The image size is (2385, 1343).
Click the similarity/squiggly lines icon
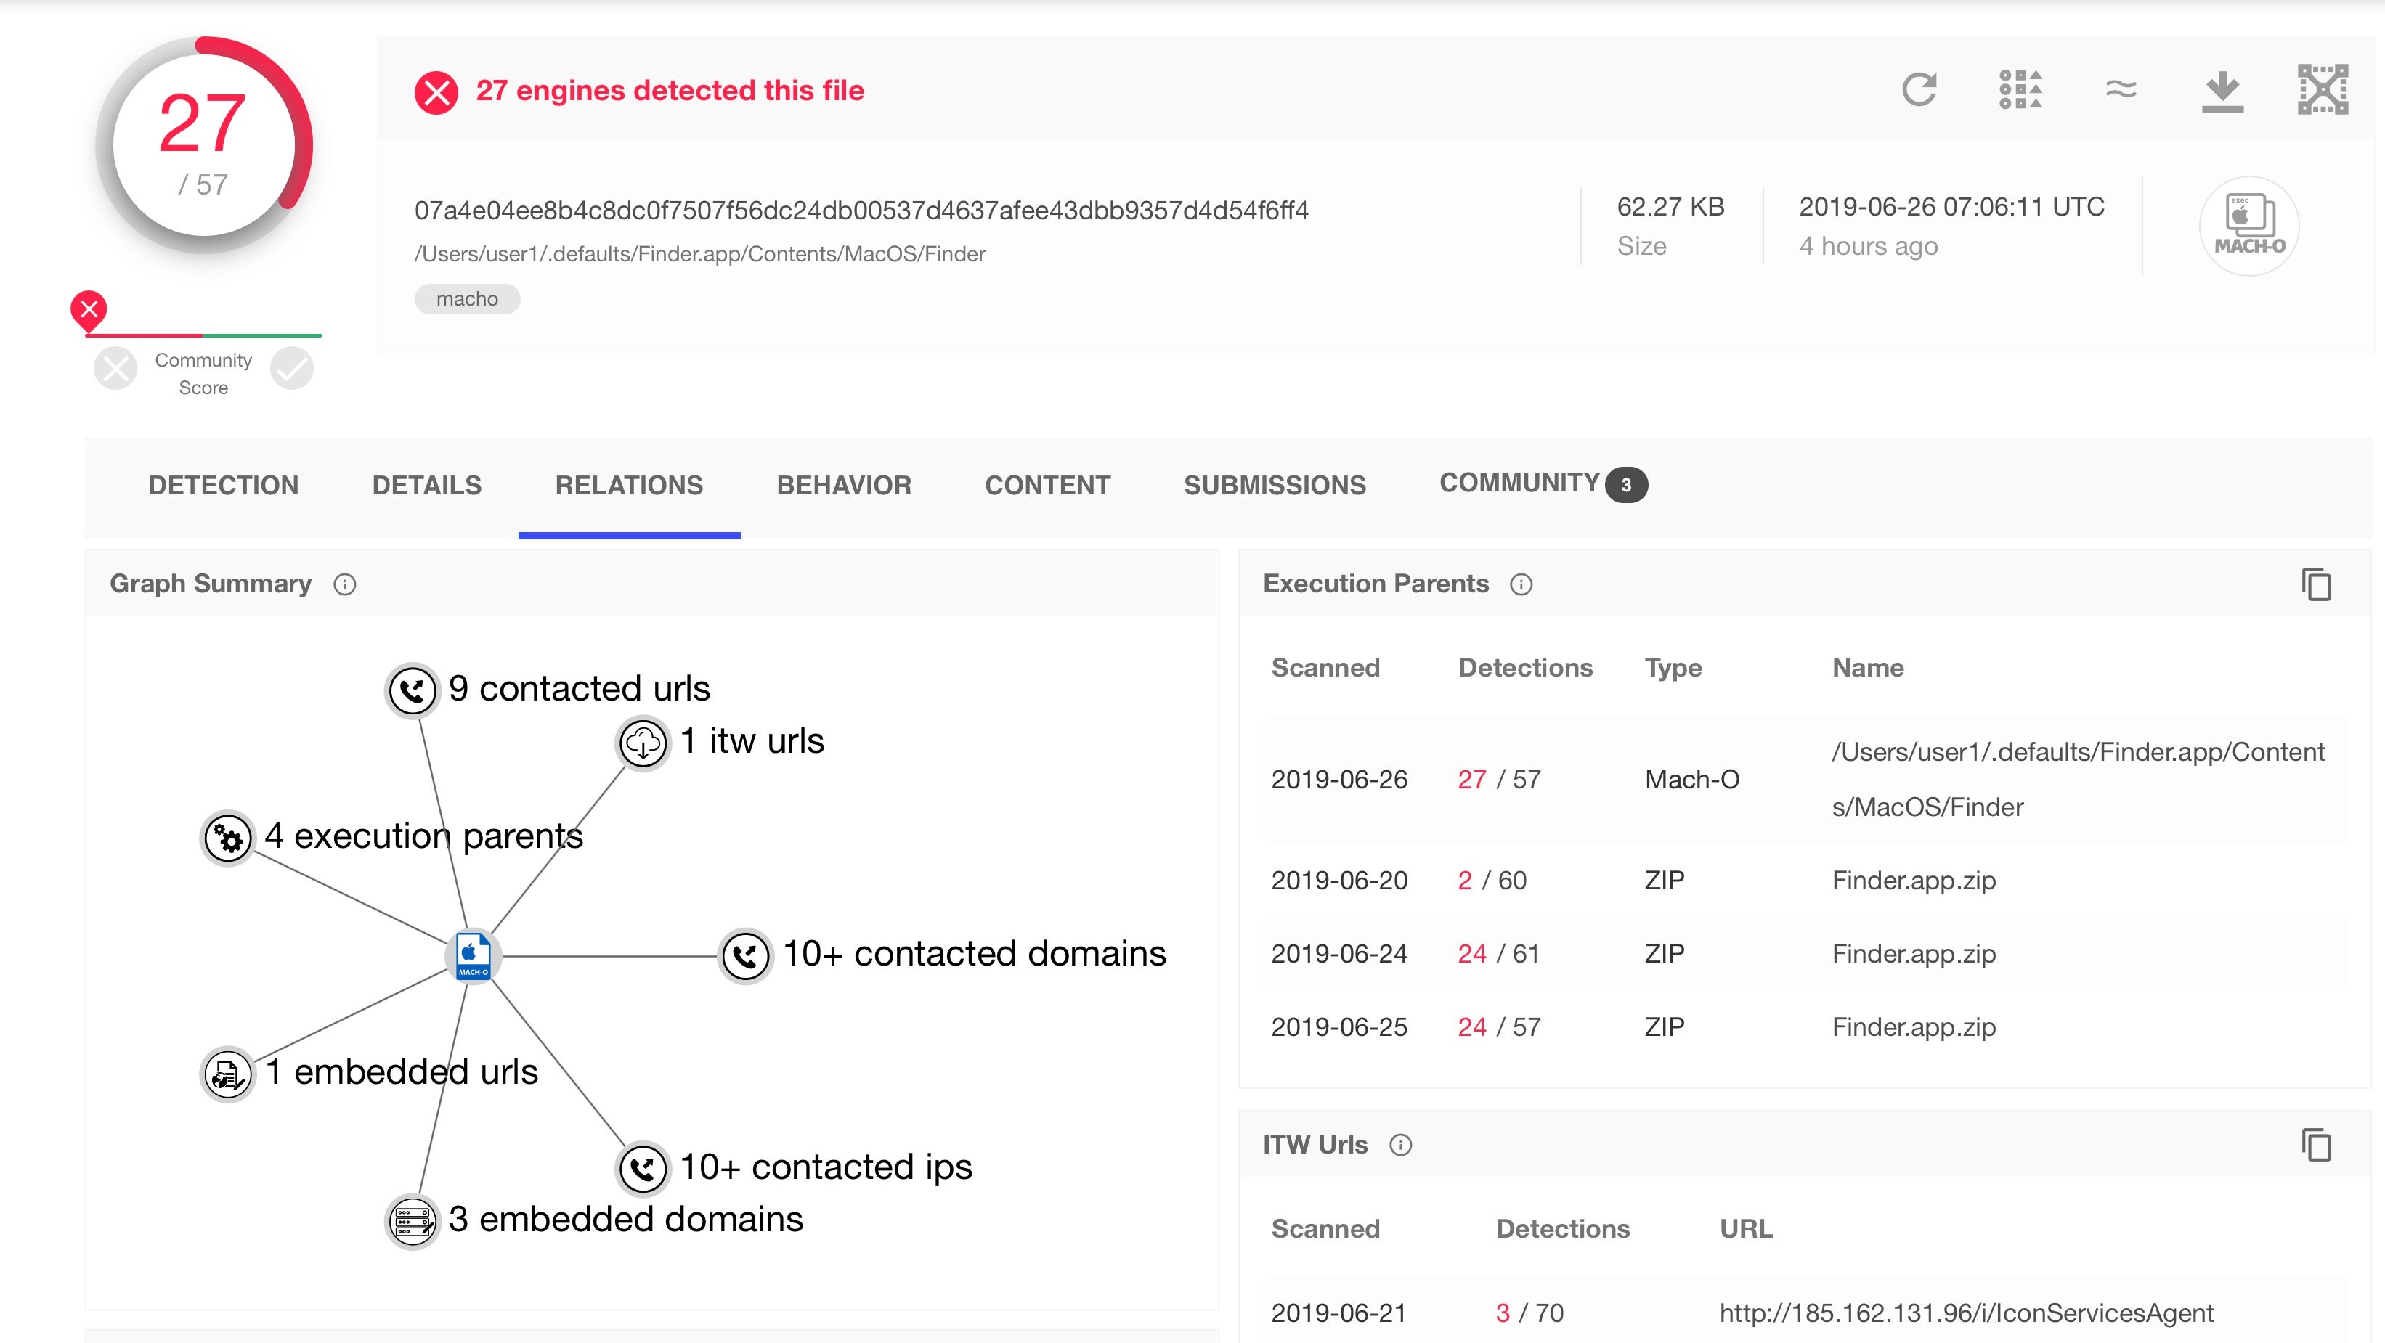(2123, 89)
